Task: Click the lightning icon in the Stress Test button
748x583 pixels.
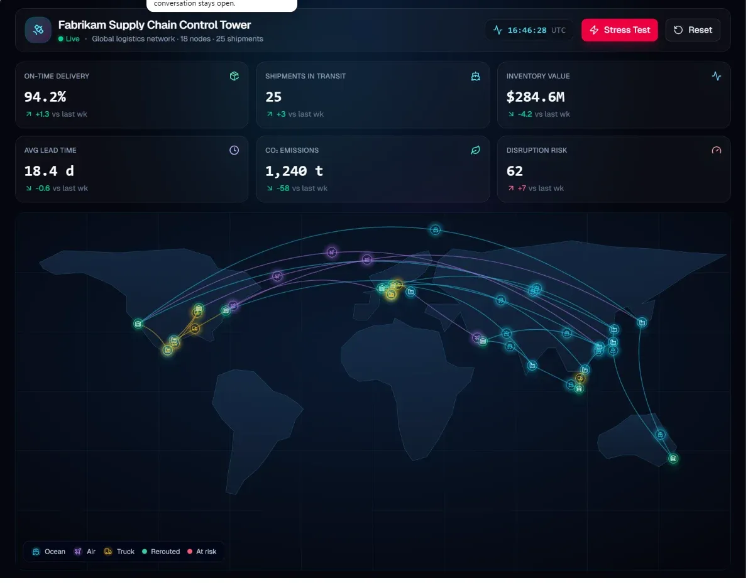Action: [x=595, y=30]
